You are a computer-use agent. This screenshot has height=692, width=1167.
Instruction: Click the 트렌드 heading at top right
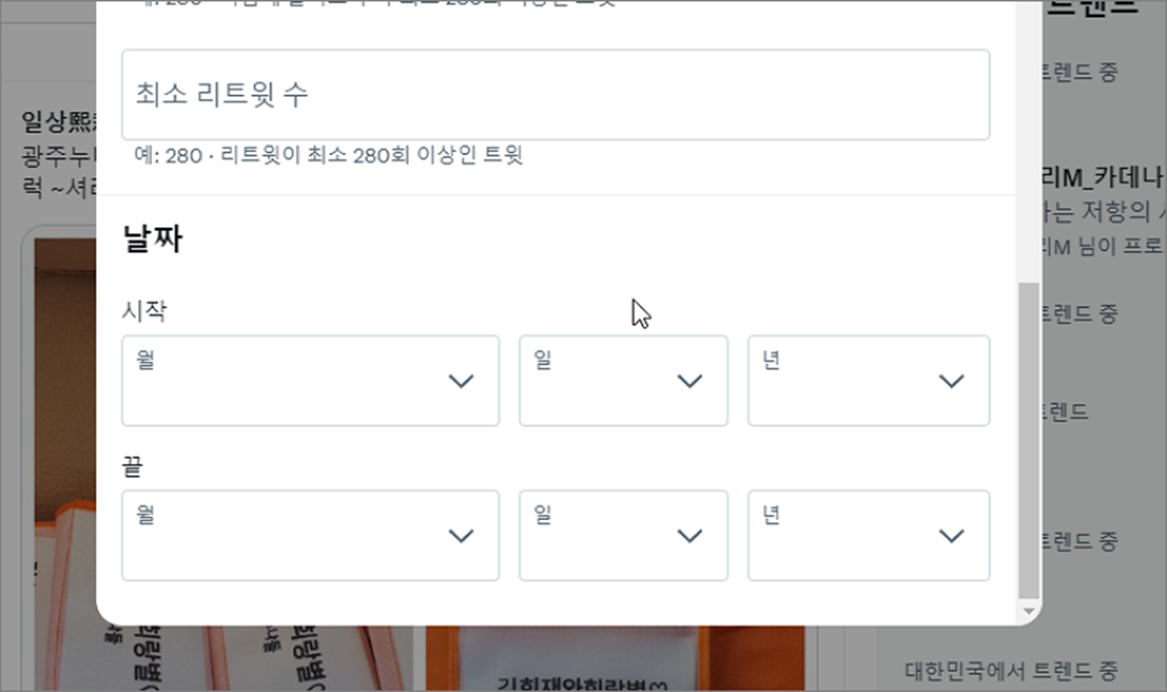(x=1092, y=7)
